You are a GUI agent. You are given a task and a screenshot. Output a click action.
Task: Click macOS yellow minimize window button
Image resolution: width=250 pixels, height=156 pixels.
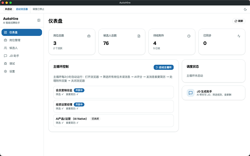click(x=7, y=3)
